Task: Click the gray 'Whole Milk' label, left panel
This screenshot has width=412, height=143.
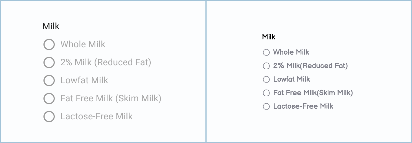Action: point(83,44)
